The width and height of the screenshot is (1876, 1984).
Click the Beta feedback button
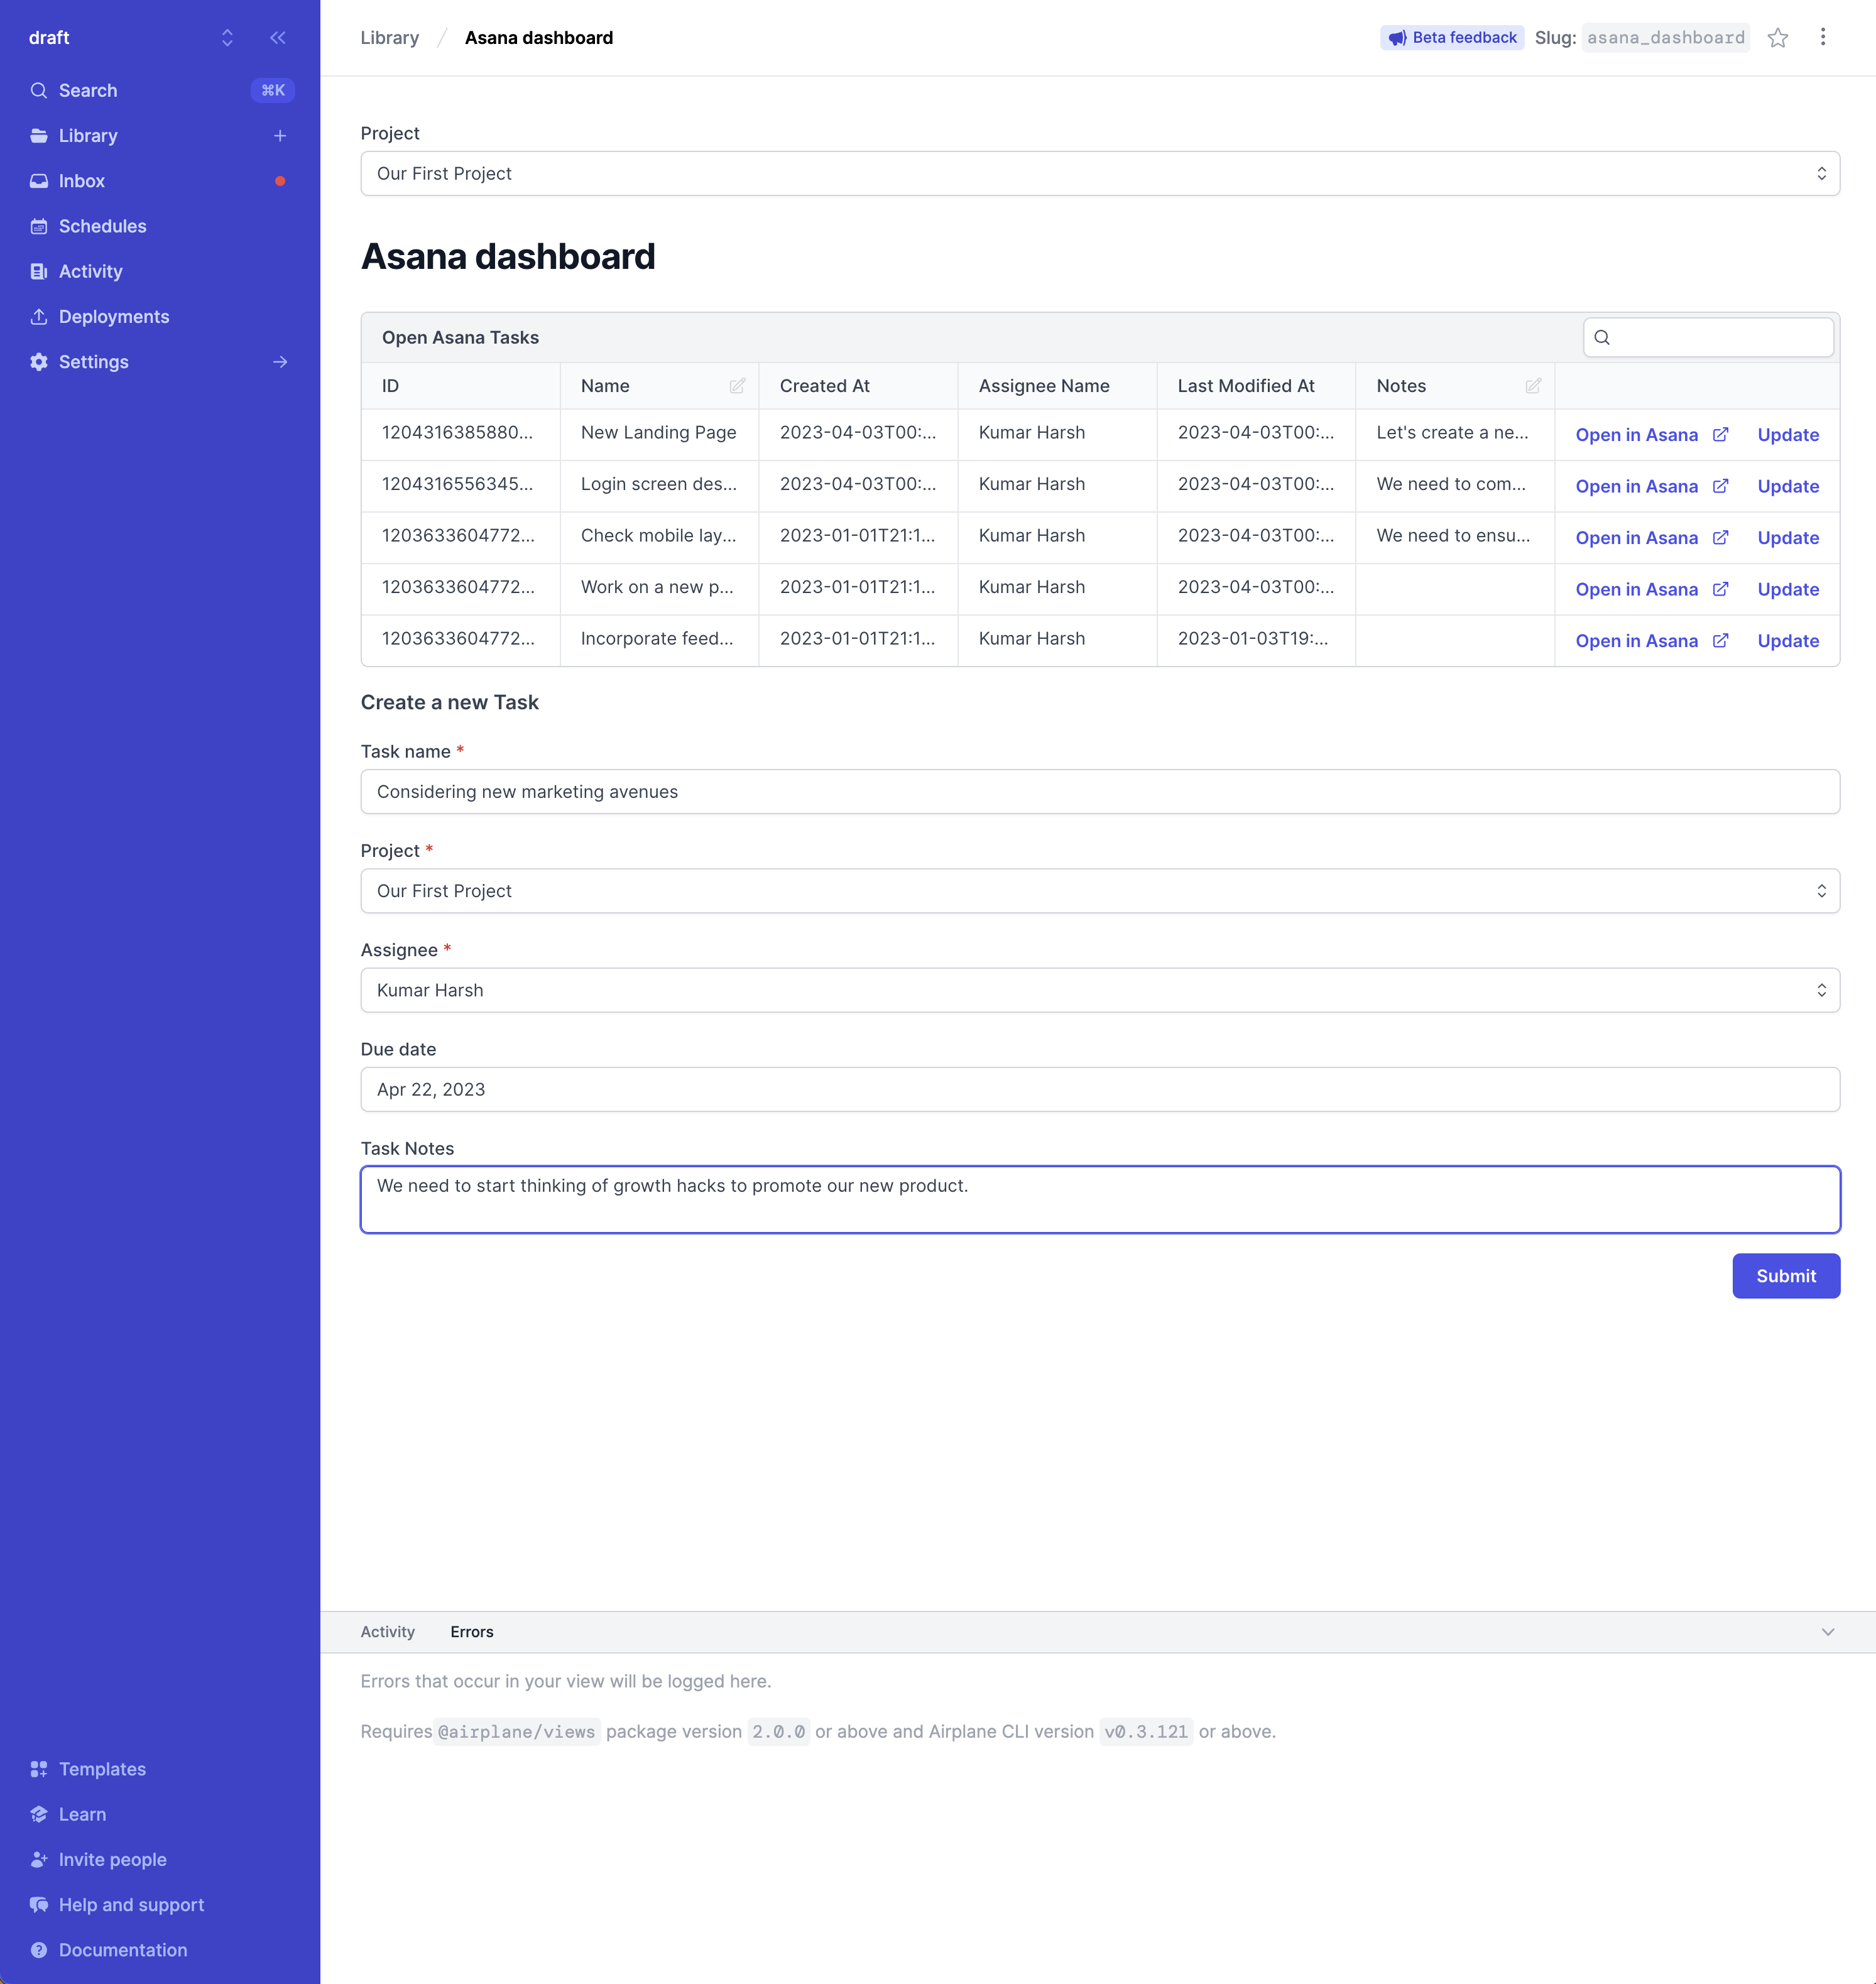tap(1452, 38)
